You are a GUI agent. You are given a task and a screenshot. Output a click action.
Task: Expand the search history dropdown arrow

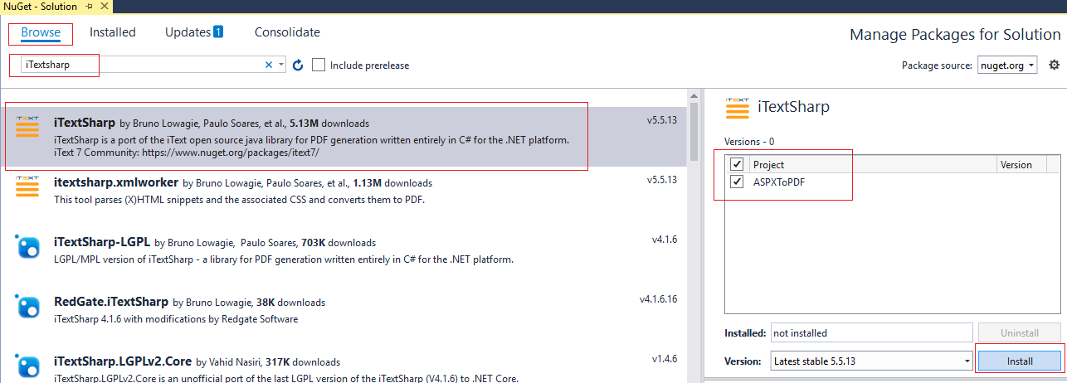[x=281, y=65]
